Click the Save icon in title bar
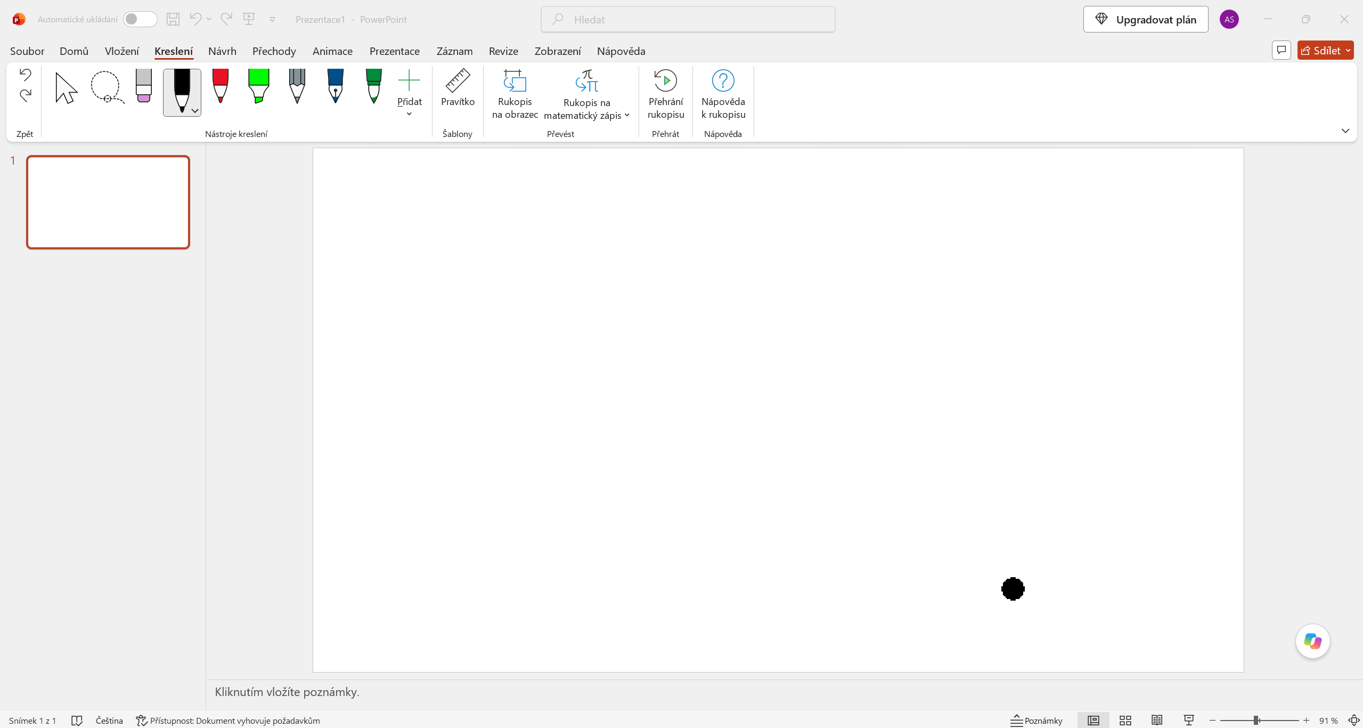This screenshot has width=1363, height=728. tap(173, 19)
